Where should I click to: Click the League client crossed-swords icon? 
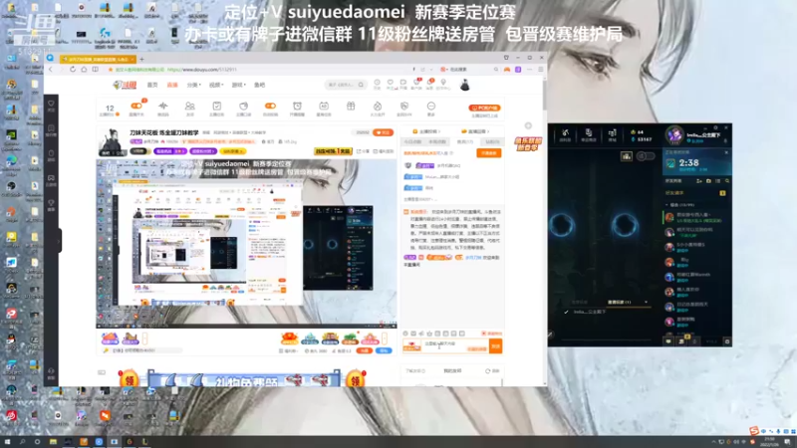565,133
